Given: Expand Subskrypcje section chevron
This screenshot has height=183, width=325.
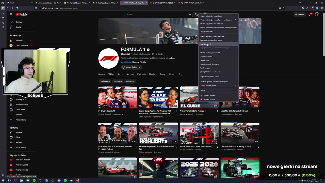Looking at the screenshot, I should tap(23, 35).
